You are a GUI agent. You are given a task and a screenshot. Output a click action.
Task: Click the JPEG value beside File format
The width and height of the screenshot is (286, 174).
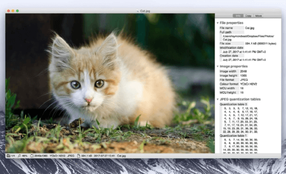point(244,80)
